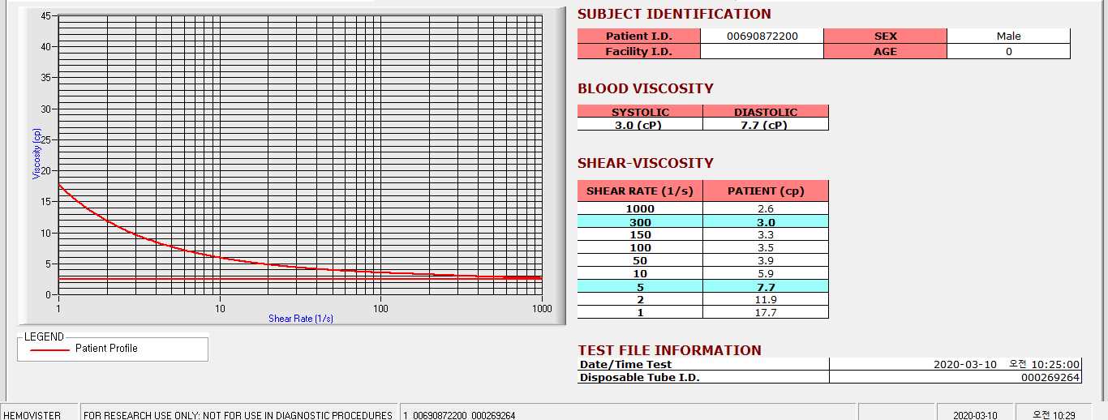Click the red Patient Profile legend line
Screen dimensions: 1108x420
(49, 349)
